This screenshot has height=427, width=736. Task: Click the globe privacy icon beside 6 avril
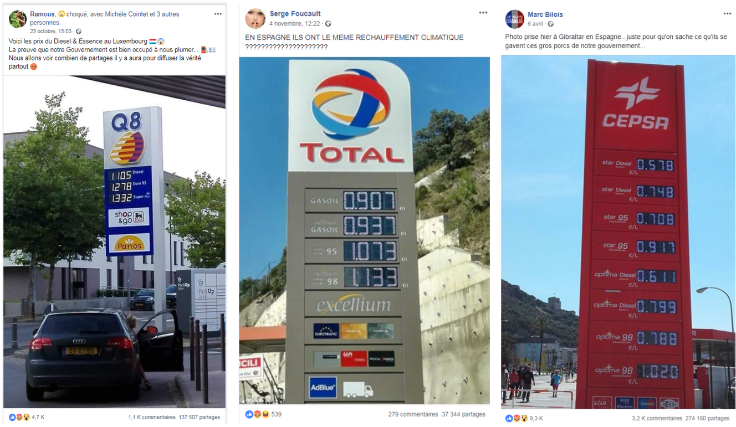pyautogui.click(x=550, y=24)
